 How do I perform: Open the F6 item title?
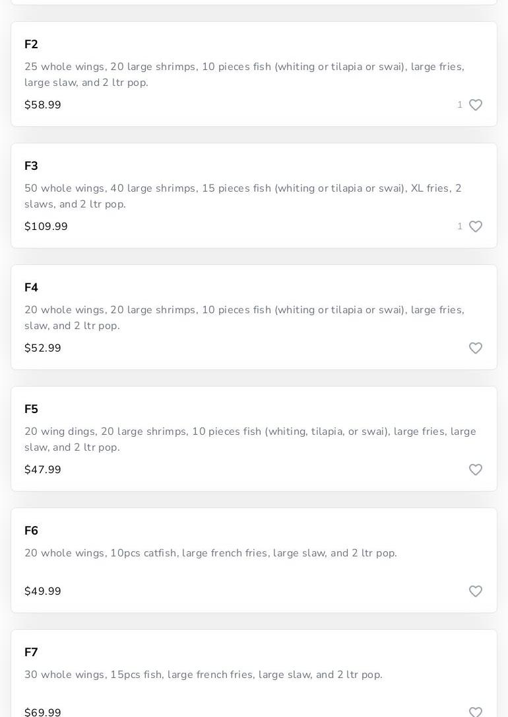click(x=31, y=531)
